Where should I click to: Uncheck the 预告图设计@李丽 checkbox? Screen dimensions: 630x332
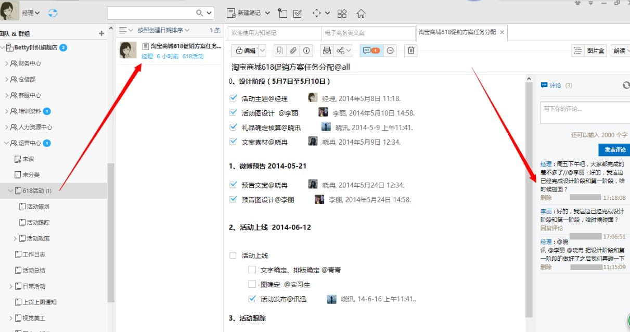coord(233,199)
